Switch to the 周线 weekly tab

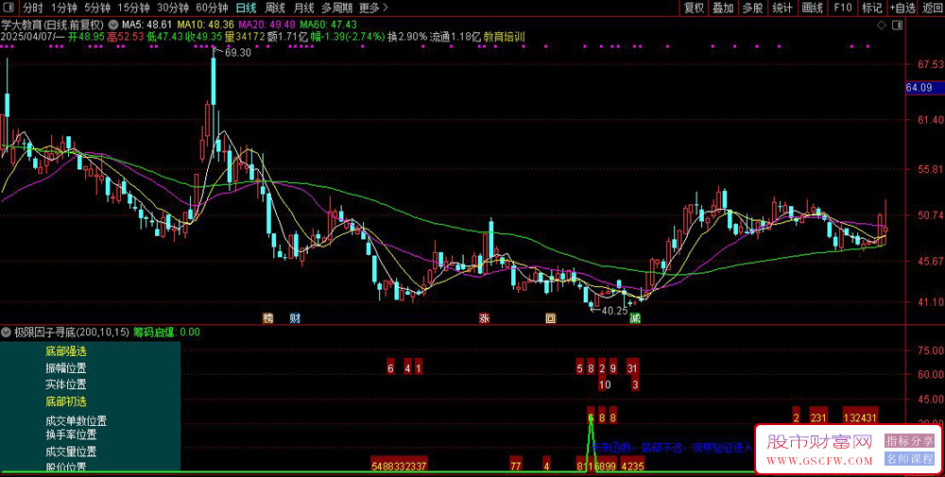tap(275, 8)
